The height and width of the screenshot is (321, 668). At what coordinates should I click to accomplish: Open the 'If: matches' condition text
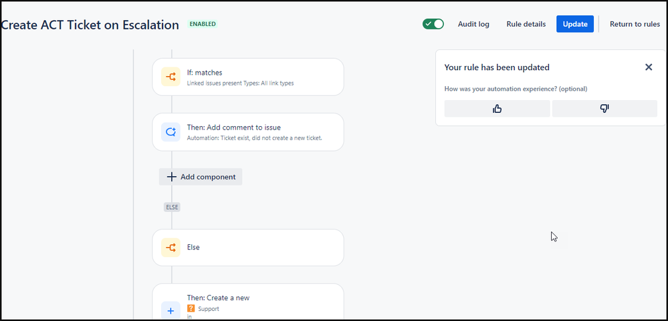[x=205, y=73]
